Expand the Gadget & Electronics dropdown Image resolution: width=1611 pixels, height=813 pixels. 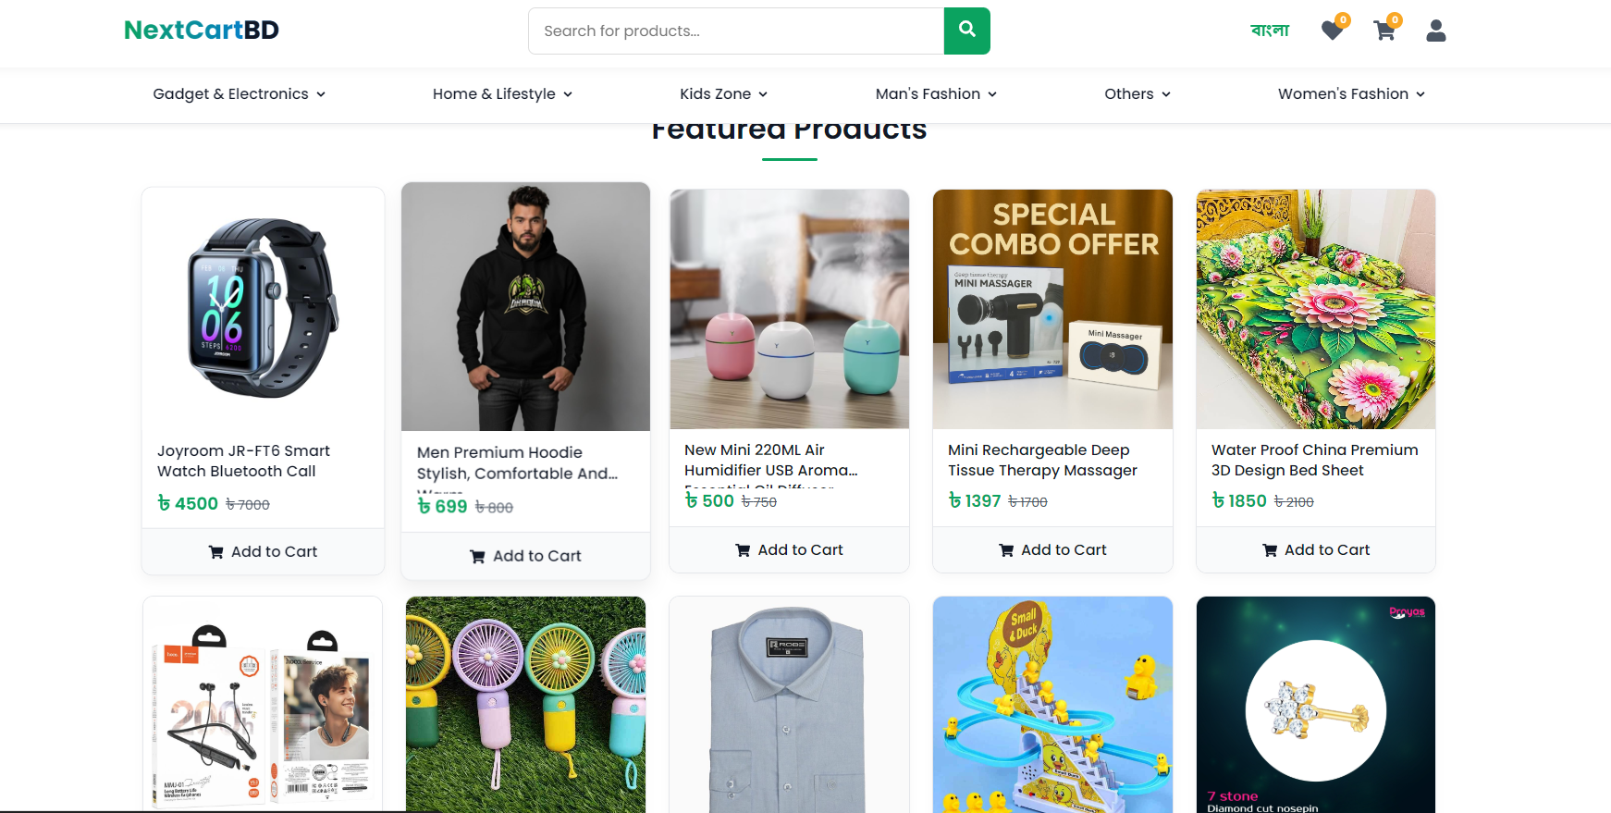point(238,93)
